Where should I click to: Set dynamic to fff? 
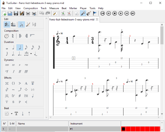[26, 72]
